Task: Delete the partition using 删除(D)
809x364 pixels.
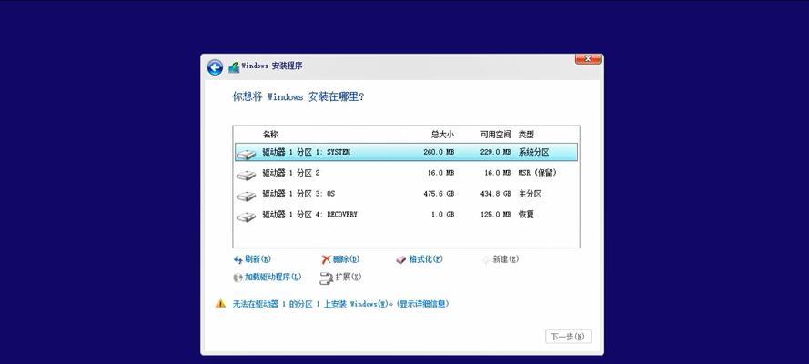Action: (346, 259)
